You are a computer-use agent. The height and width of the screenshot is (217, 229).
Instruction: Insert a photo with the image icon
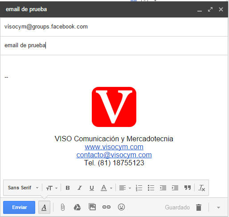(92, 207)
